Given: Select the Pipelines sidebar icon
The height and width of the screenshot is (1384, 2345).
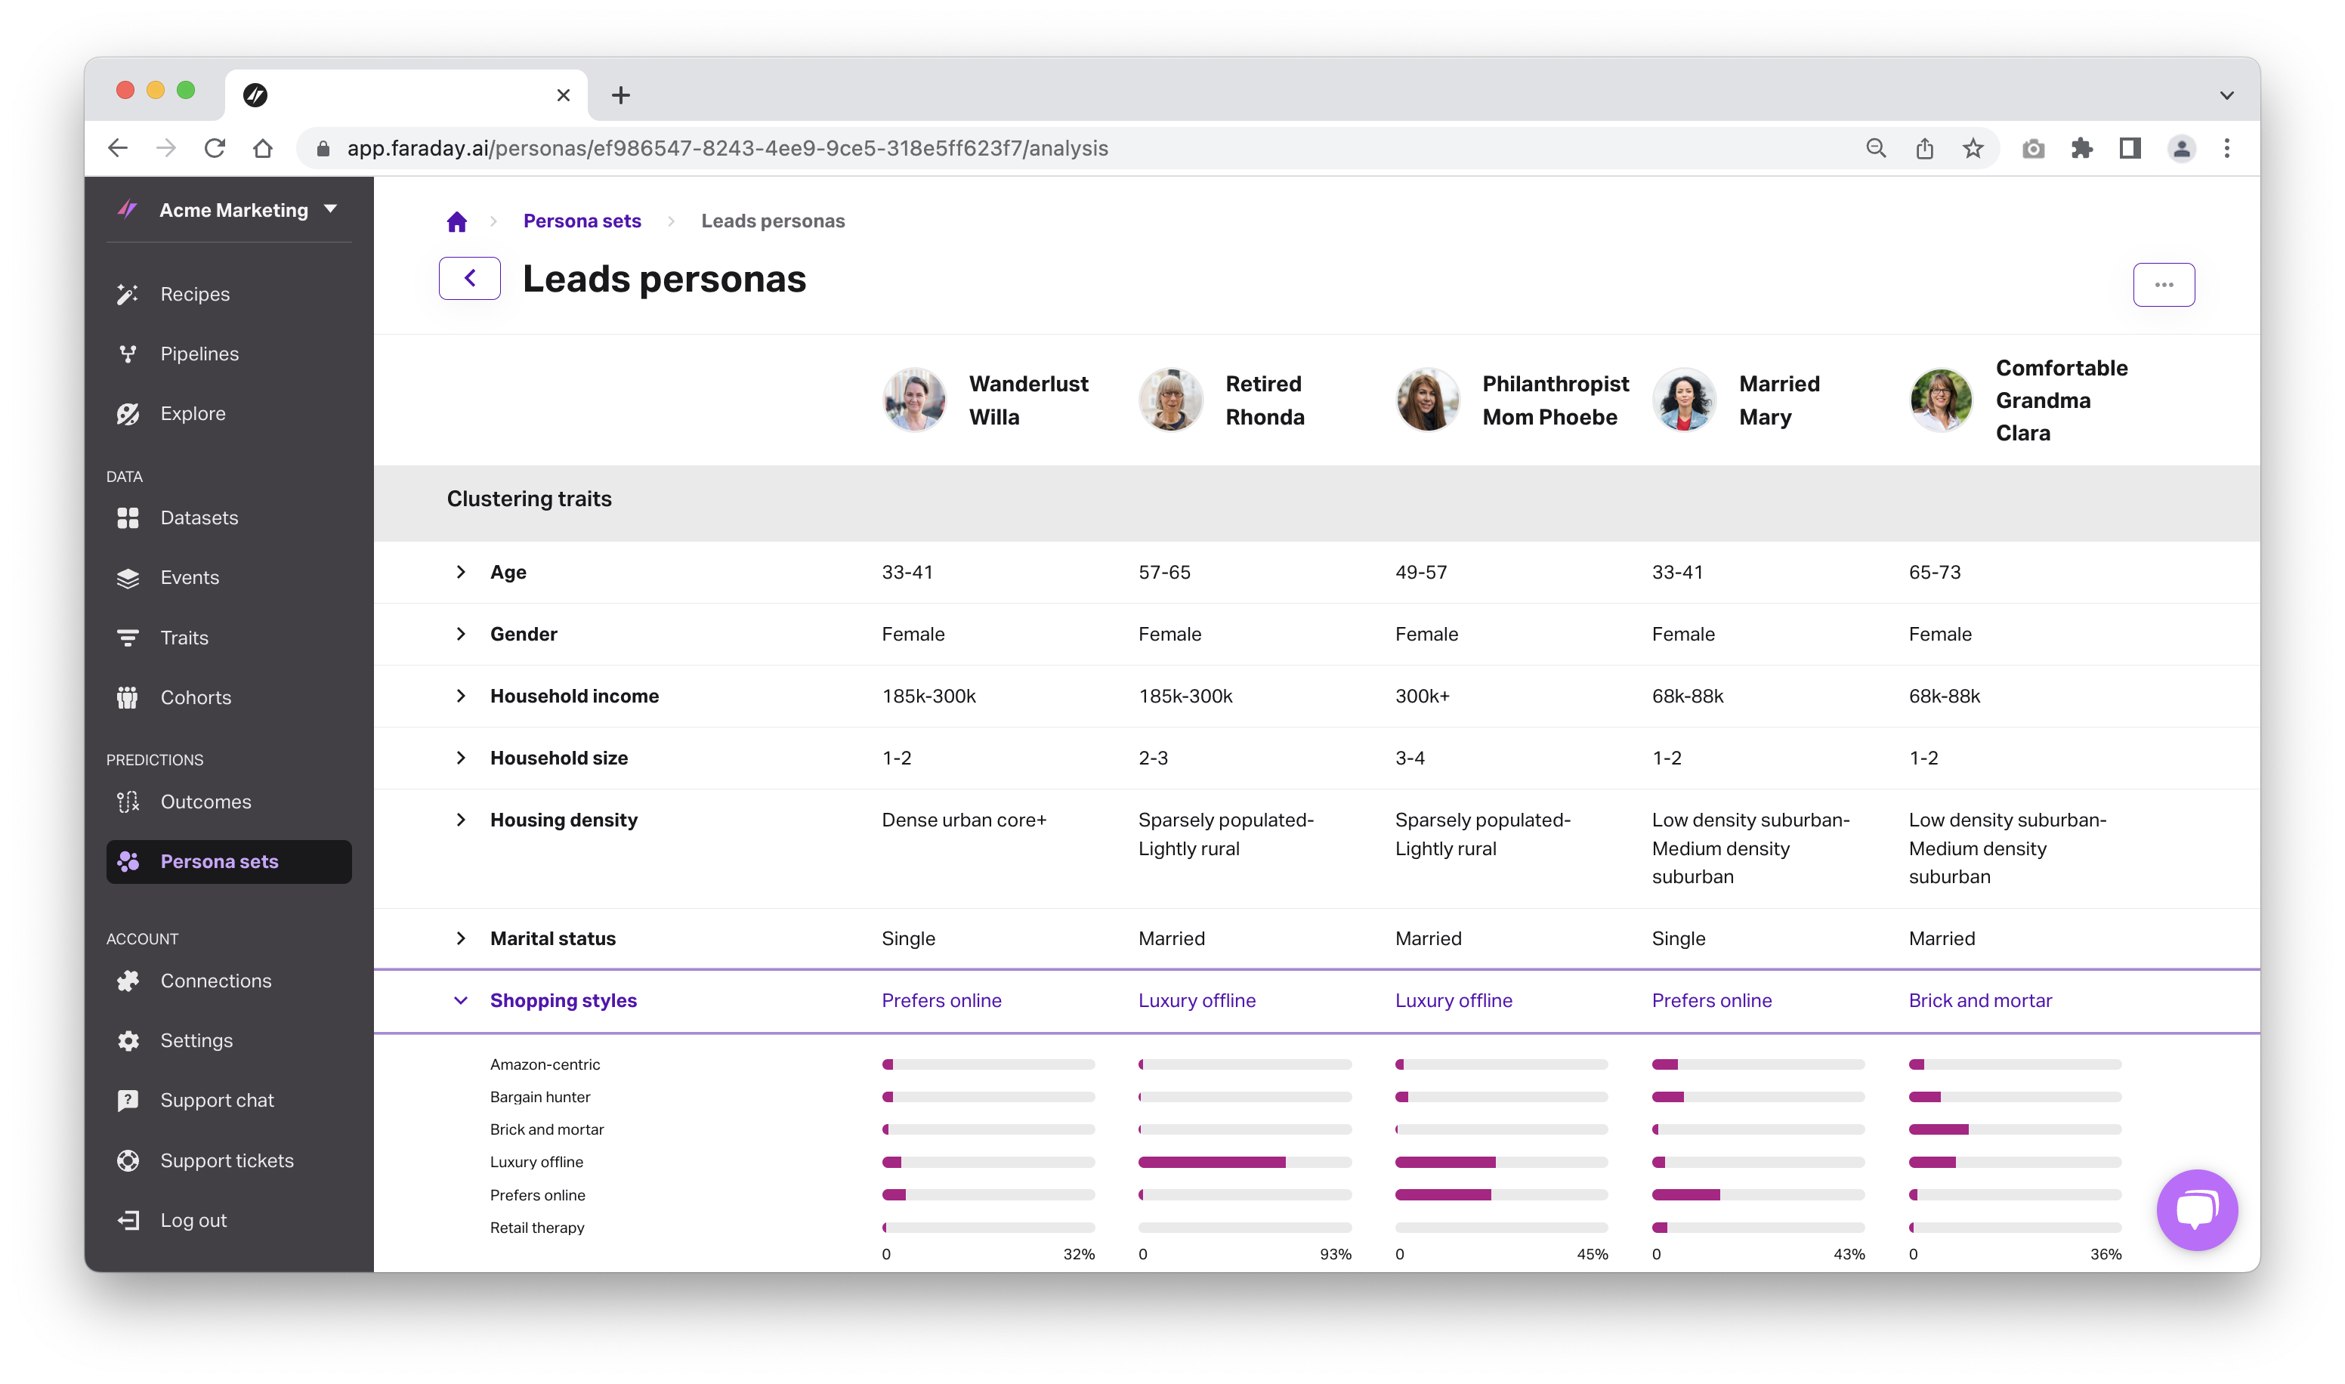Looking at the screenshot, I should 128,354.
